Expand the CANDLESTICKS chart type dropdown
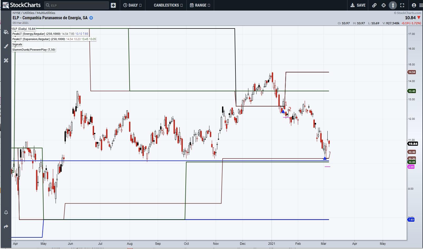 pyautogui.click(x=168, y=5)
